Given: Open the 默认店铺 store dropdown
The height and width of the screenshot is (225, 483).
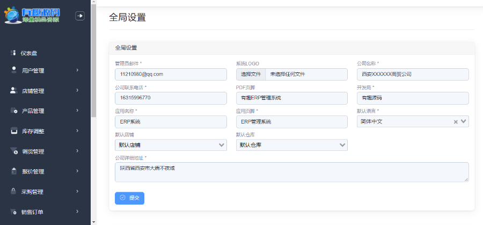Looking at the screenshot, I should pos(222,145).
